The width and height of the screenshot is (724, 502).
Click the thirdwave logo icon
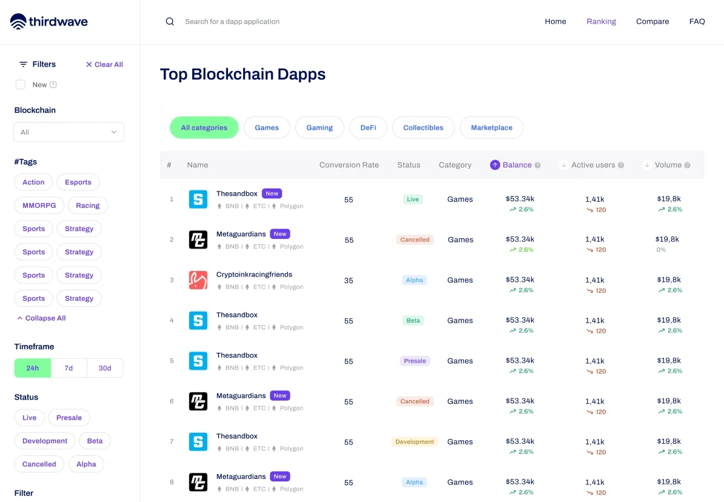[18, 21]
